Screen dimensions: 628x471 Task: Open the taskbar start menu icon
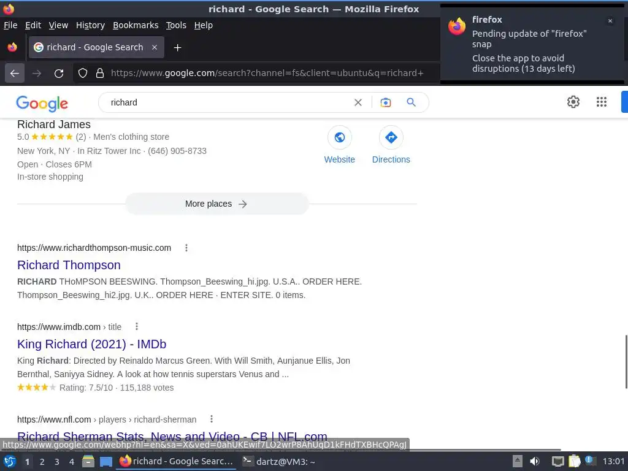(10, 461)
